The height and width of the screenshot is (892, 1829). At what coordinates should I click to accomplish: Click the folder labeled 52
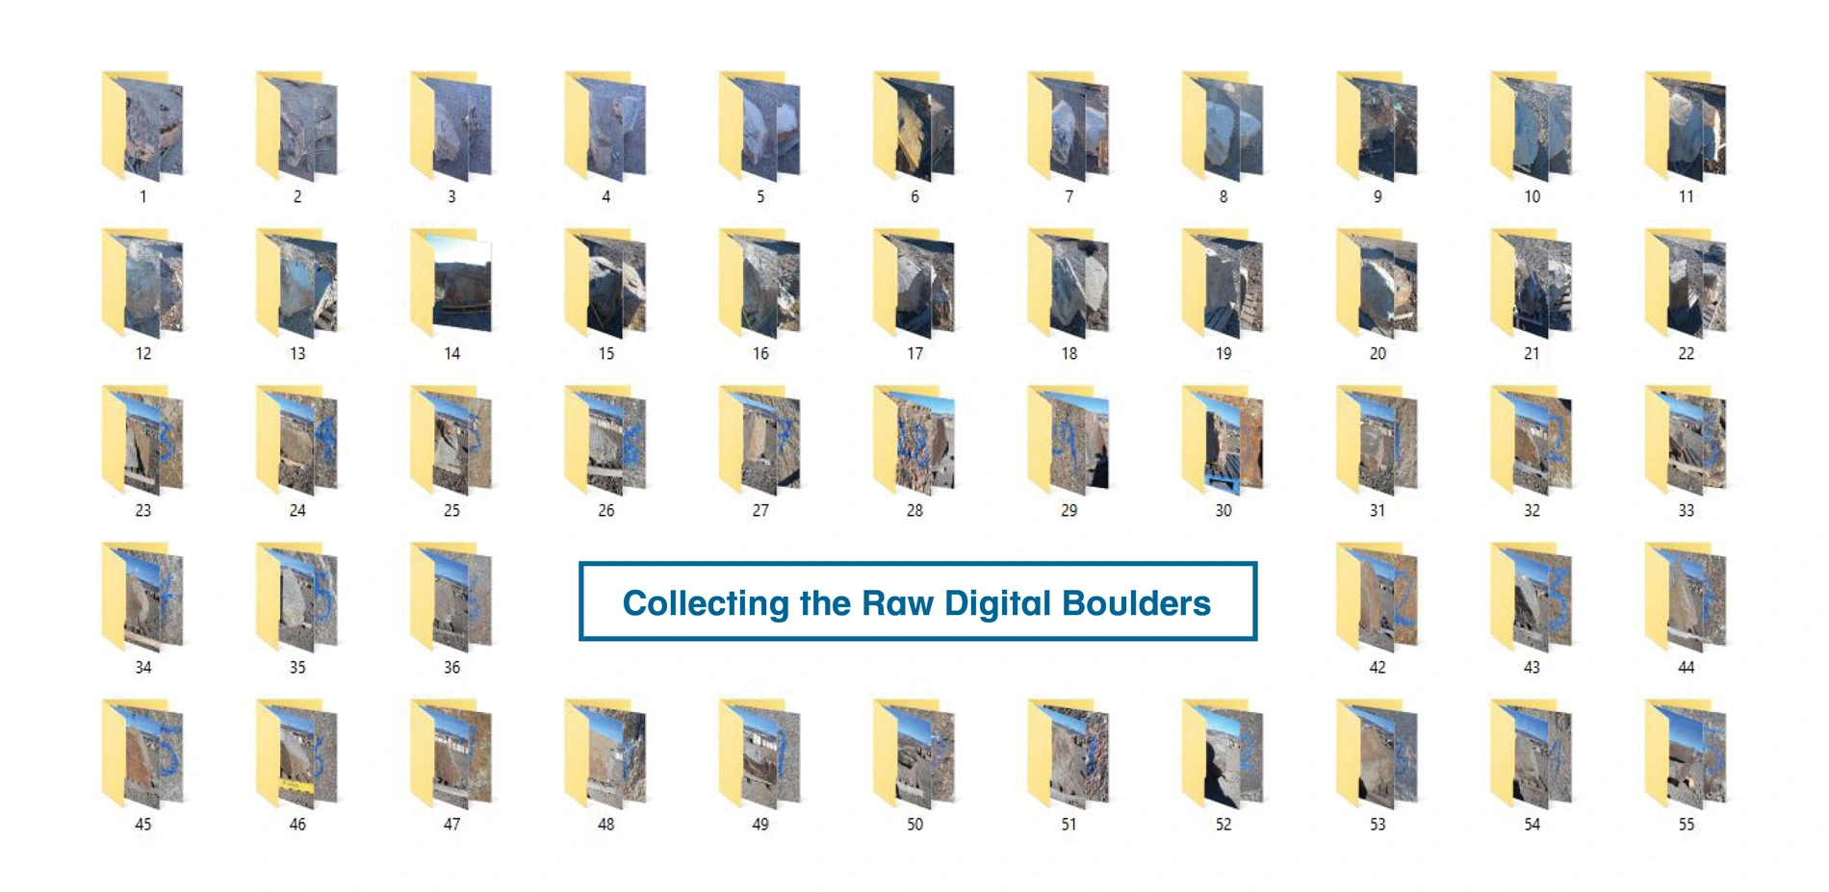pos(1223,754)
